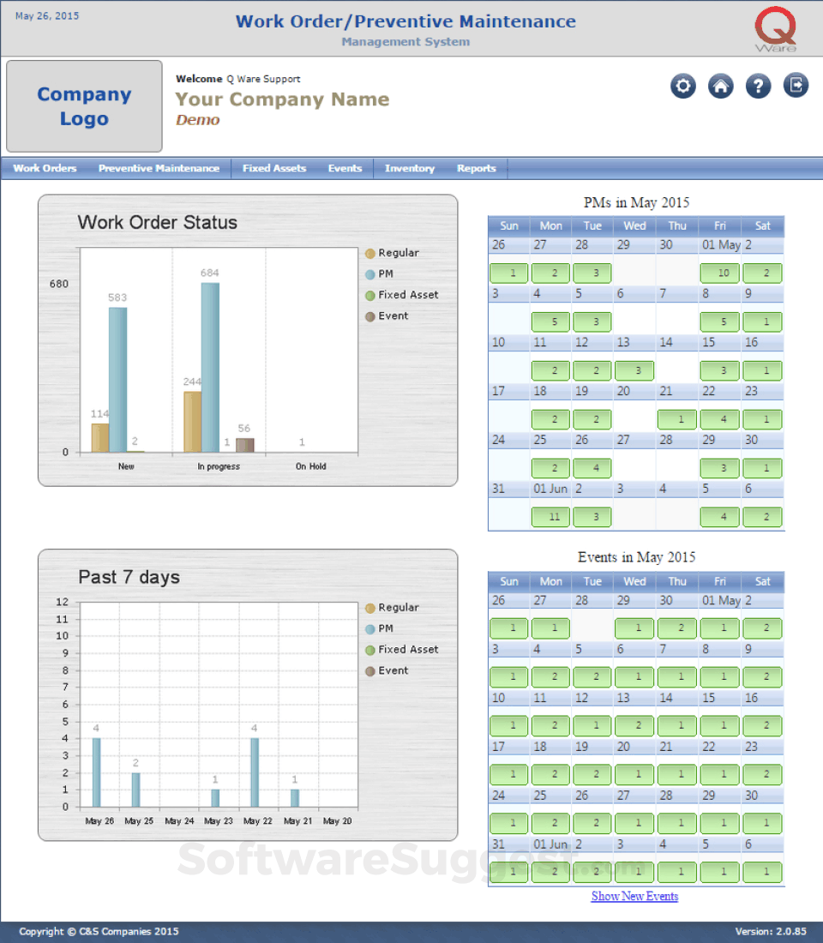Open the Help question mark icon
The image size is (823, 943).
click(x=758, y=86)
